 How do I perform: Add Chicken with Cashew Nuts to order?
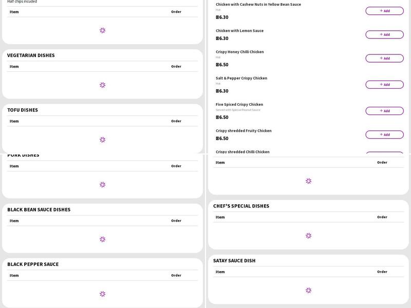(384, 11)
